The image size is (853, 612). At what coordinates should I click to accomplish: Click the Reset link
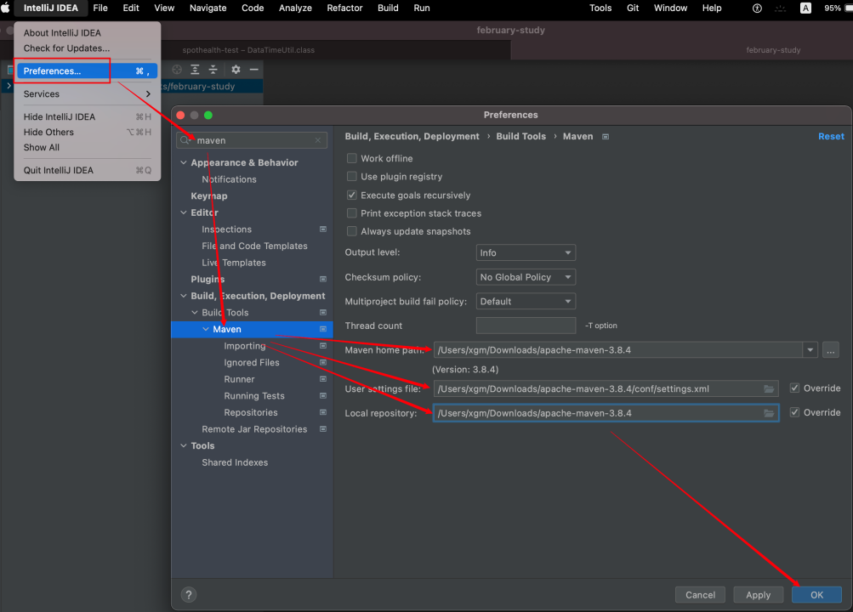coord(831,136)
